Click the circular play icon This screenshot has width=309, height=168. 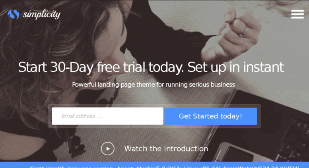pyautogui.click(x=108, y=149)
